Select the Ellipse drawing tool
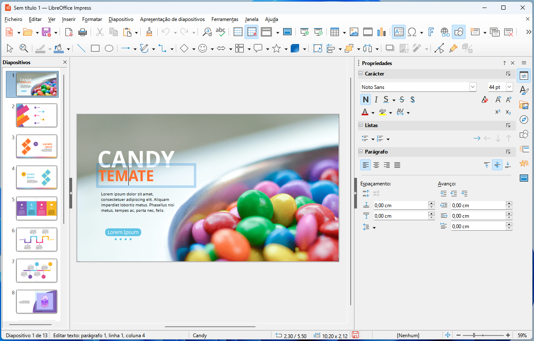534x341 pixels. click(109, 49)
